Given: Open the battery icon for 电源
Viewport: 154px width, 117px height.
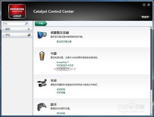Looking at the screenshot, I should coord(42,56).
